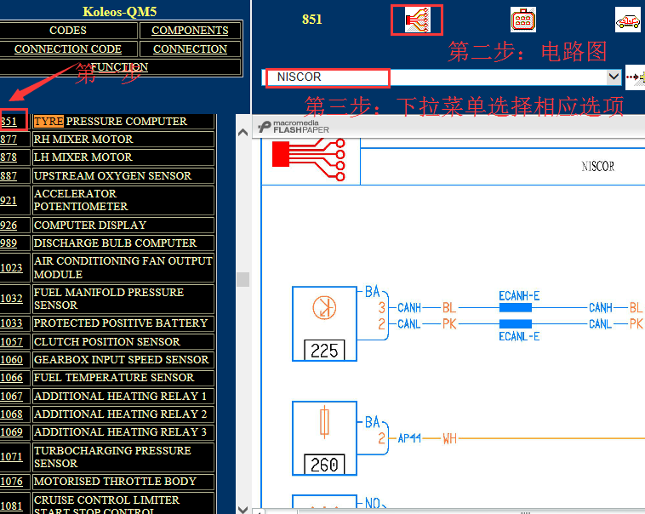The width and height of the screenshot is (645, 514).
Task: Click code link 878
Action: click(x=9, y=157)
